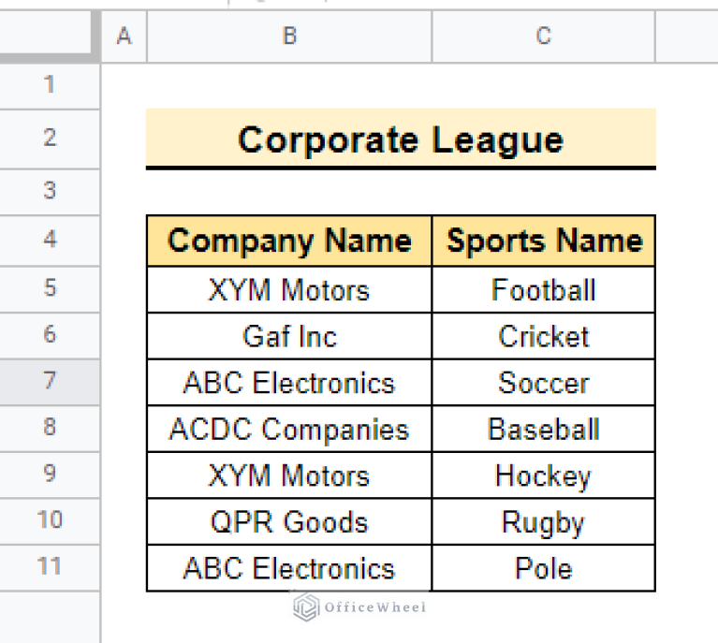Select the Company Name header cell
This screenshot has height=643, width=718.
click(289, 241)
